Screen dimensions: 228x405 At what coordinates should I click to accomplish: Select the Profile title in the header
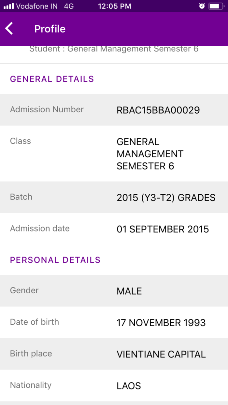50,29
